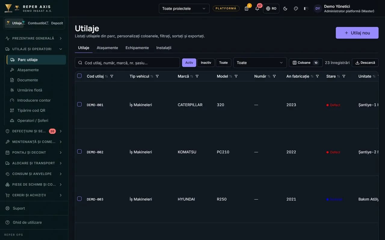The width and height of the screenshot is (385, 240).
Task: Open the notifications bell with 87 badge
Action: [x=257, y=8]
